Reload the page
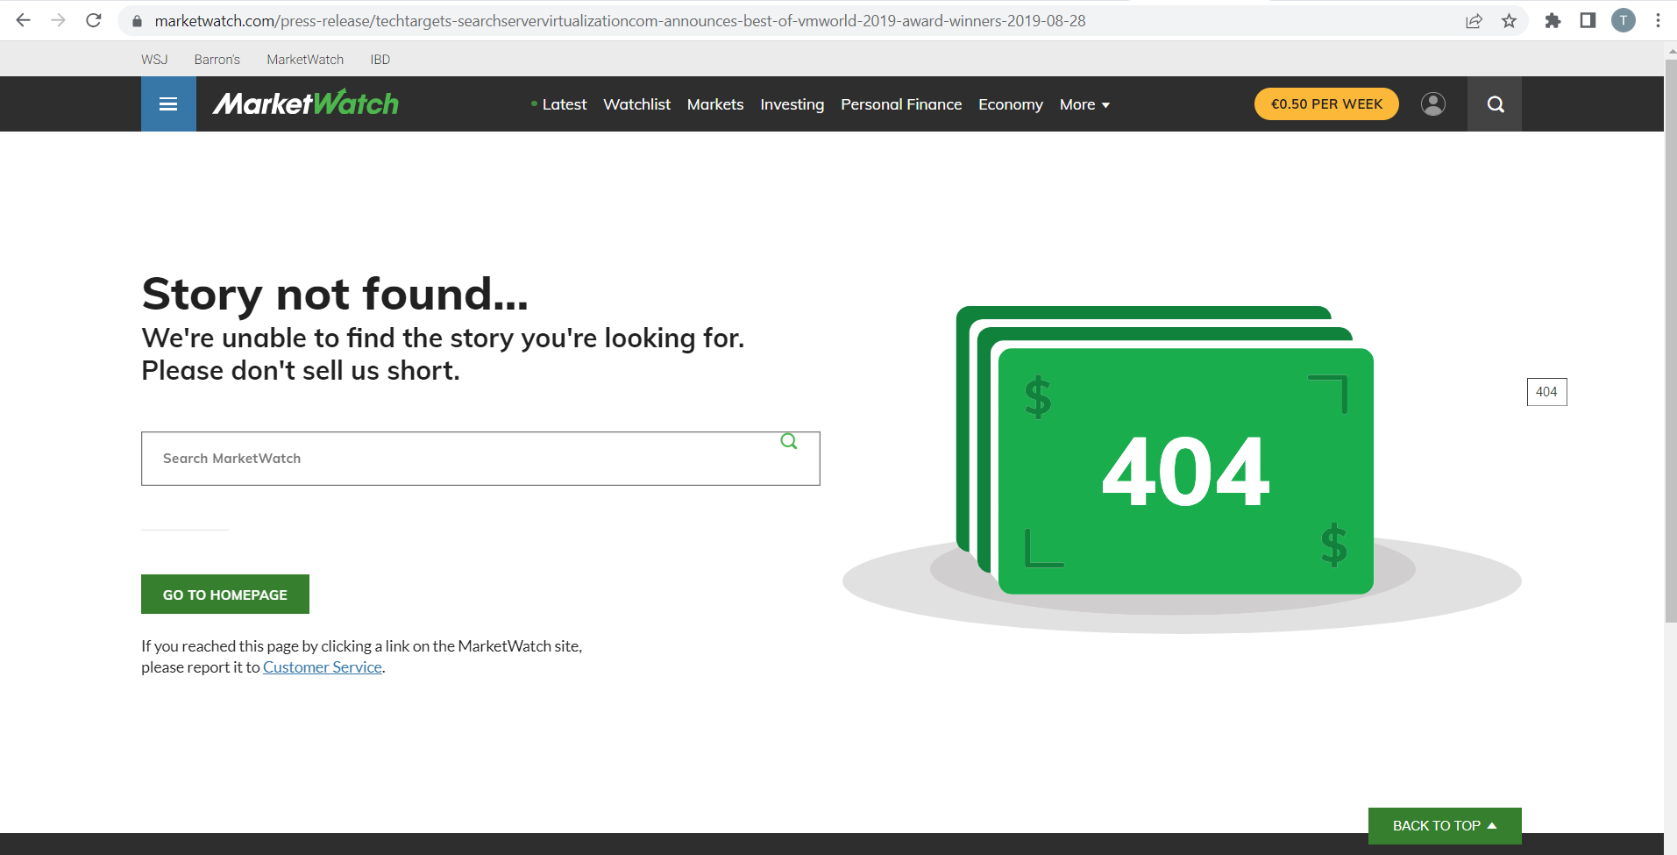The height and width of the screenshot is (855, 1677). [x=94, y=20]
